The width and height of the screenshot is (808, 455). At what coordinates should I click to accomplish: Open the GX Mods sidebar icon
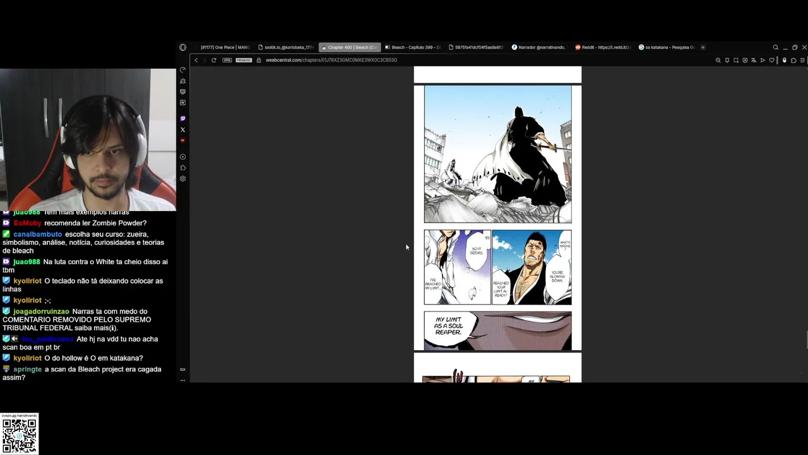coord(182,92)
